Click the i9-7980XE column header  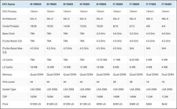click(36, 4)
